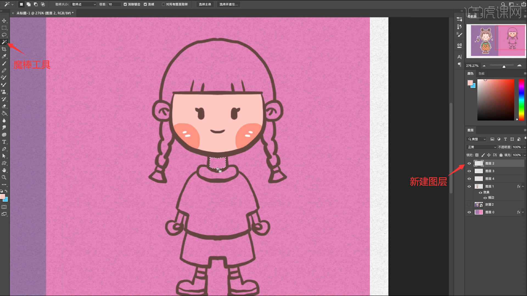The width and height of the screenshot is (527, 296).
Task: Click Subtract from Selection mode icon
Action: tap(36, 4)
